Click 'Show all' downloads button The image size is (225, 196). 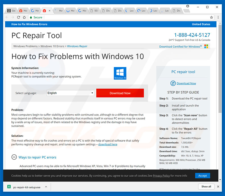(206, 187)
